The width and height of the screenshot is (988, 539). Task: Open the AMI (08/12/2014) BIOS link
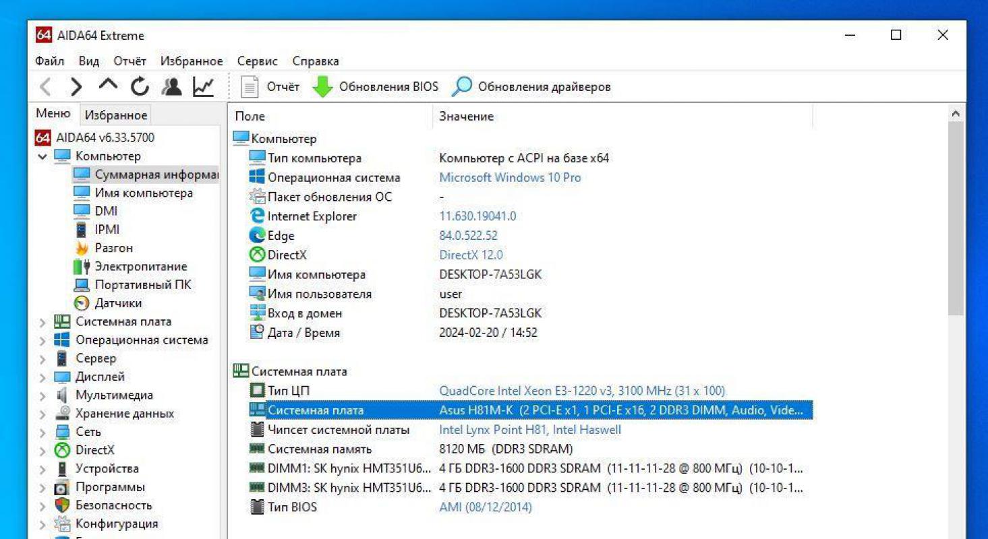tap(486, 507)
